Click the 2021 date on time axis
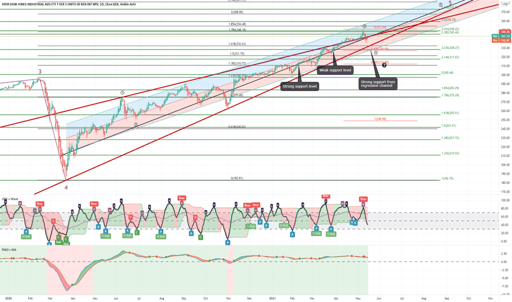 (272, 298)
